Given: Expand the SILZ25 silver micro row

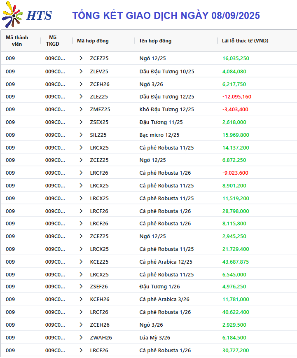Looking at the screenshot, I should pos(81,135).
